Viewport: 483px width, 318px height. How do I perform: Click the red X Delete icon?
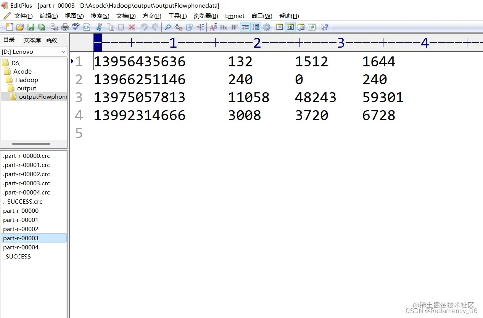tap(132, 27)
